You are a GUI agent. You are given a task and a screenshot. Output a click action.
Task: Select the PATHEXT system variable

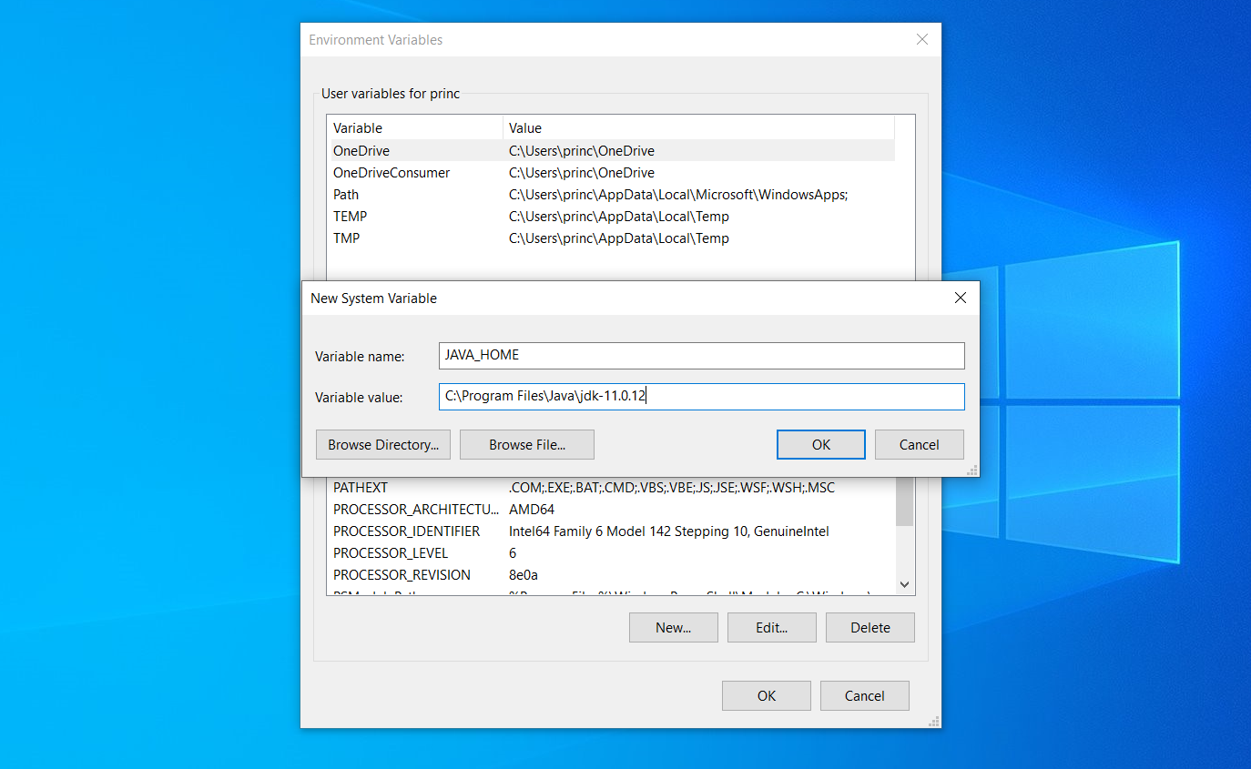(x=611, y=488)
